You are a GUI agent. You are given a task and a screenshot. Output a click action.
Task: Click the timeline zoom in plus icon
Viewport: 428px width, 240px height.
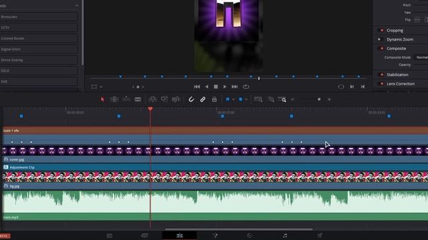(329, 99)
